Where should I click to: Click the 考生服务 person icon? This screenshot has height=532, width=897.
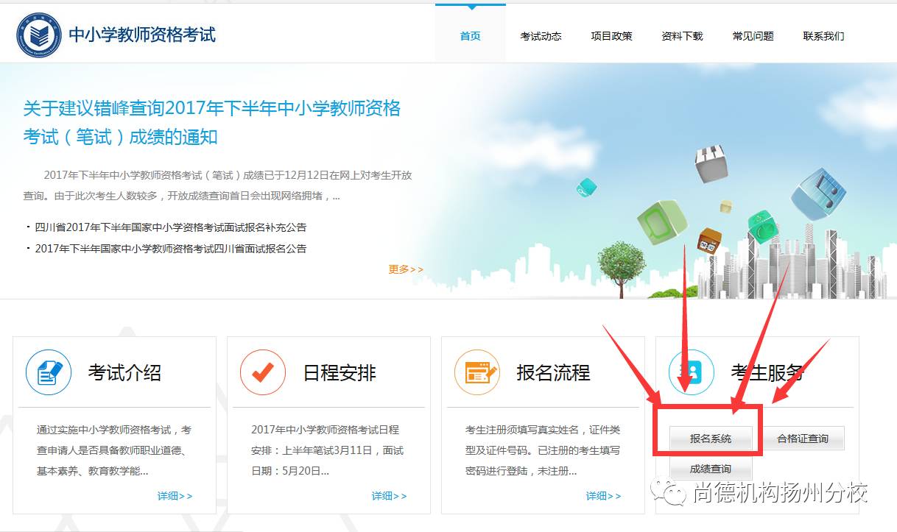(692, 372)
